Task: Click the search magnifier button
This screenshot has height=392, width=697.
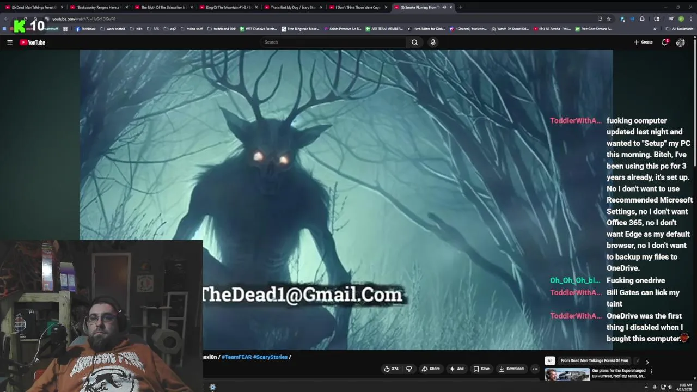Action: (414, 42)
